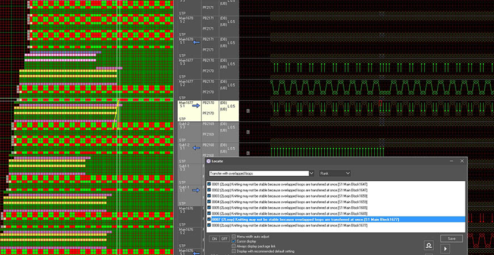Click the Omega symbol button in Locate dialog
Image resolution: width=494 pixels, height=255 pixels.
point(429,245)
